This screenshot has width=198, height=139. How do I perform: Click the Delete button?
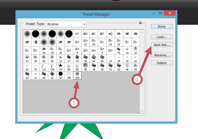(162, 63)
